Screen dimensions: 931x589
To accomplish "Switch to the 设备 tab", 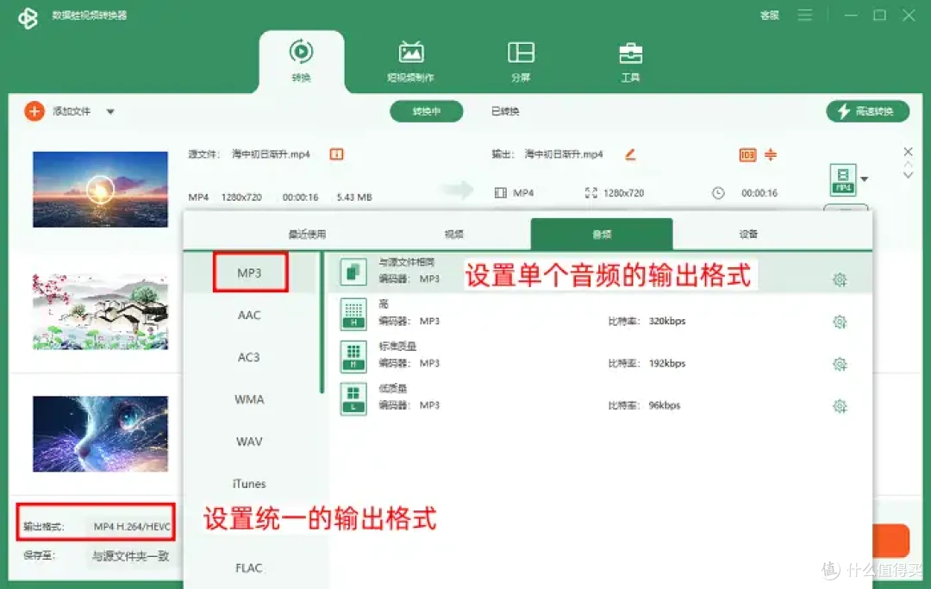I will pyautogui.click(x=748, y=234).
